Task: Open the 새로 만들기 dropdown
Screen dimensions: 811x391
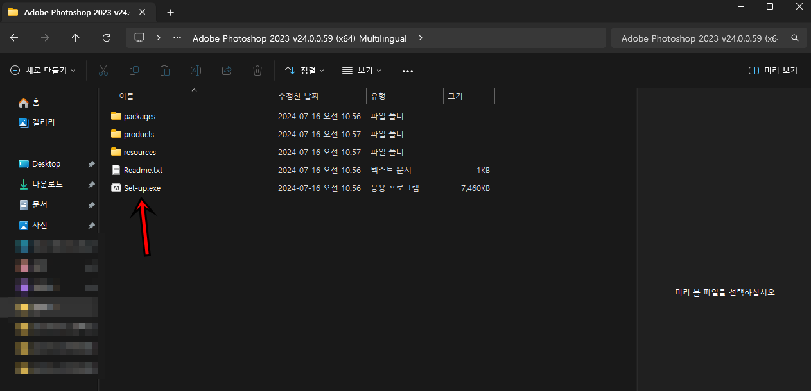Action: tap(43, 71)
